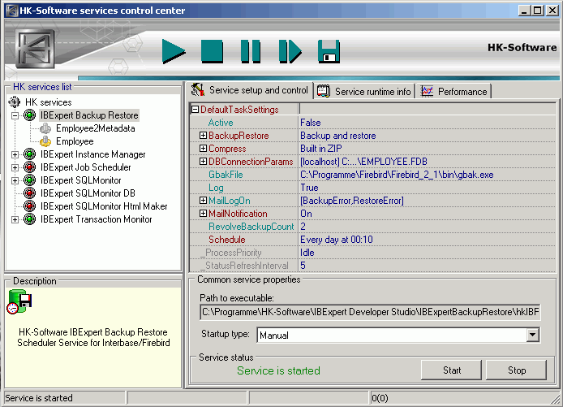
Task: Click the GbakFile path value
Action: coord(397,175)
